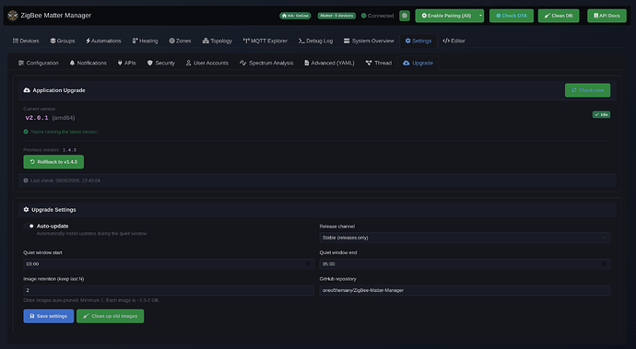Open the Thread sub-tab
This screenshot has height=349, width=636.
379,63
